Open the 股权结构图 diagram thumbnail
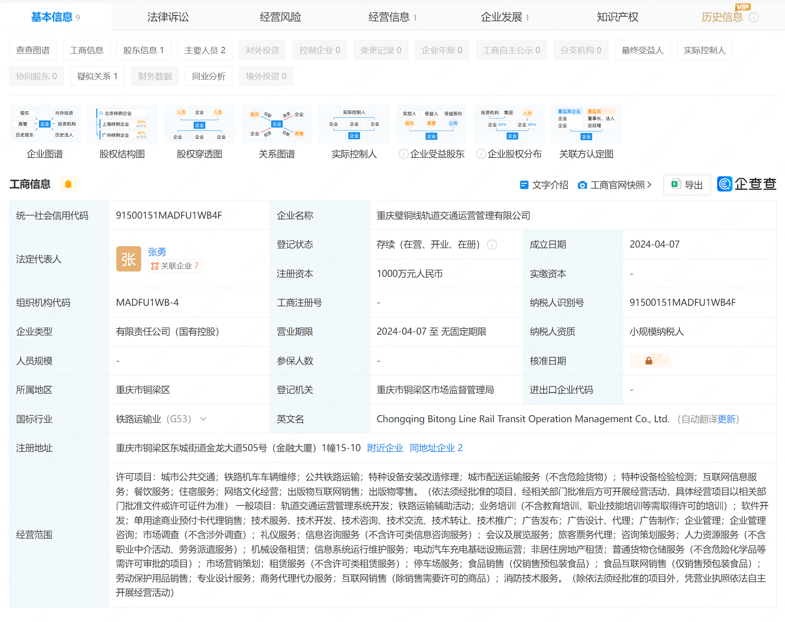Viewport: 785px width, 622px height. pos(122,124)
